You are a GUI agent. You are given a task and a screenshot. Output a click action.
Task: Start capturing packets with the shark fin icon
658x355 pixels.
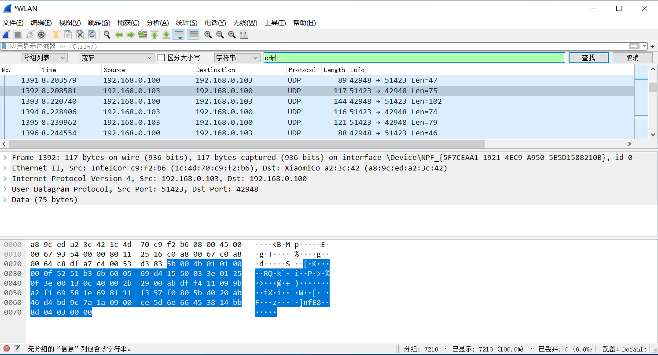(x=6, y=35)
